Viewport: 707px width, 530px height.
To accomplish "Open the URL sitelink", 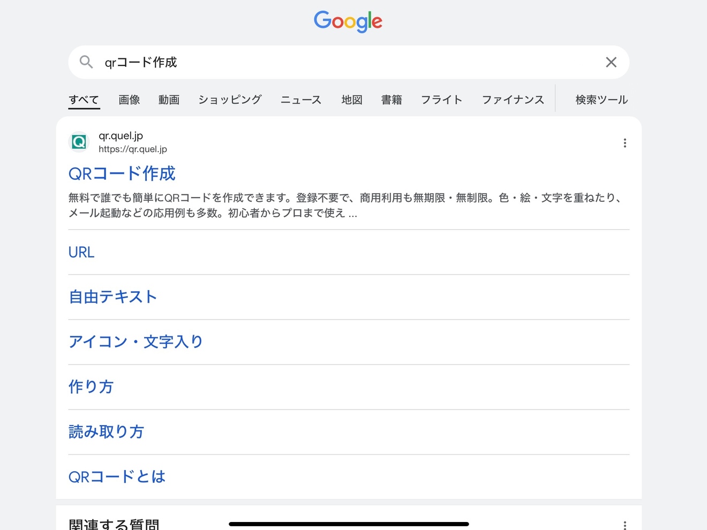I will tap(81, 252).
